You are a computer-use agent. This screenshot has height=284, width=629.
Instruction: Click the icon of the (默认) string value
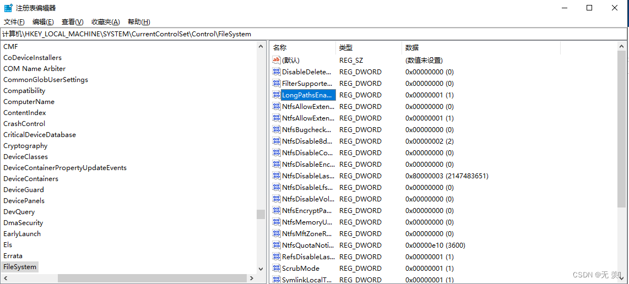pyautogui.click(x=276, y=60)
